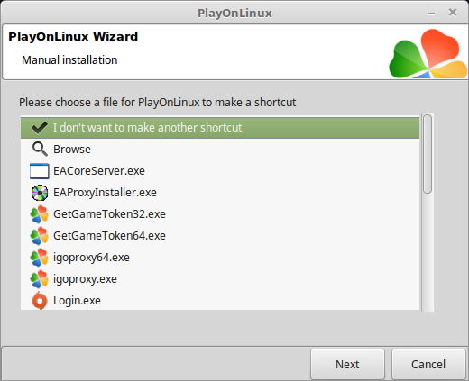Click the clover icon beside igoproxy.exe

point(40,279)
